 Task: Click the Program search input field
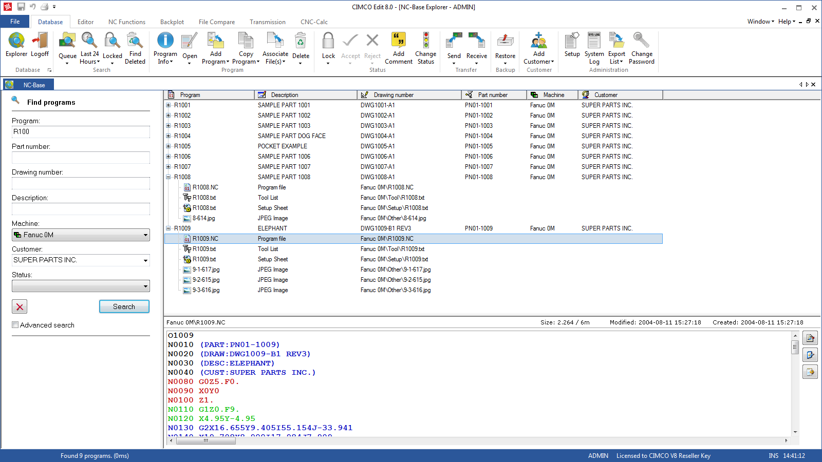click(81, 132)
